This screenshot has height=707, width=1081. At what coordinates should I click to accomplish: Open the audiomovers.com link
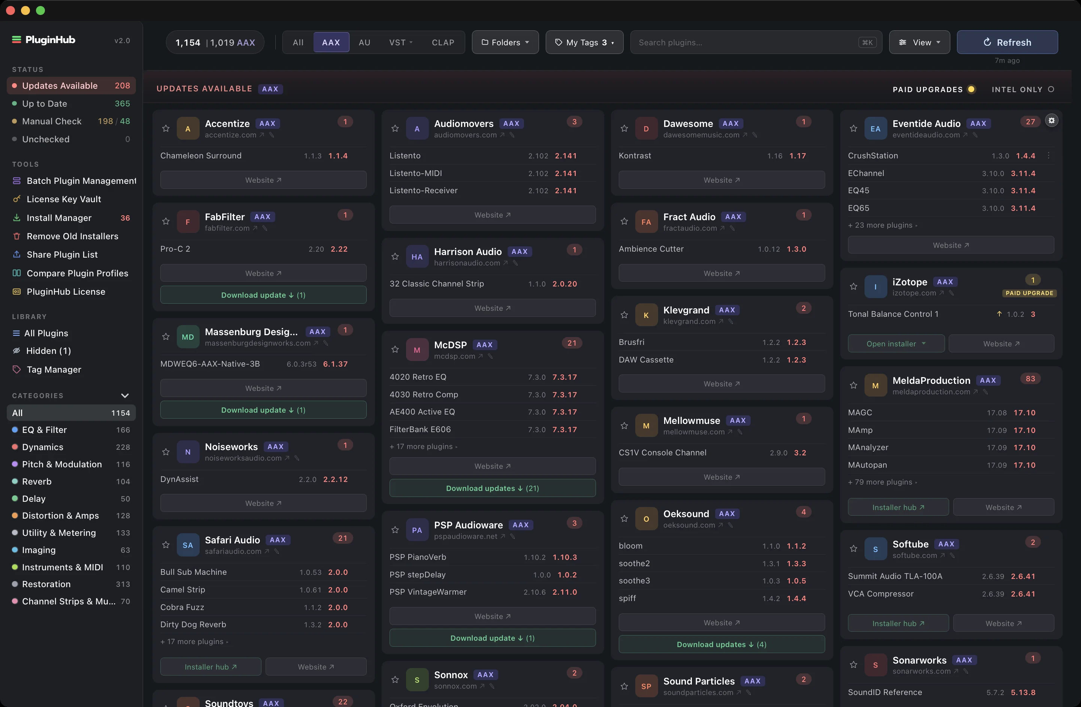(x=469, y=135)
